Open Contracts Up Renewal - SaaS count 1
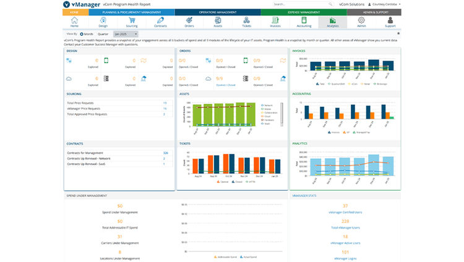Viewport: 464px width, 262px height. (164, 164)
